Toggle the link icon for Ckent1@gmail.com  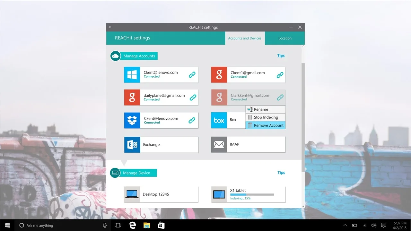coord(280,75)
